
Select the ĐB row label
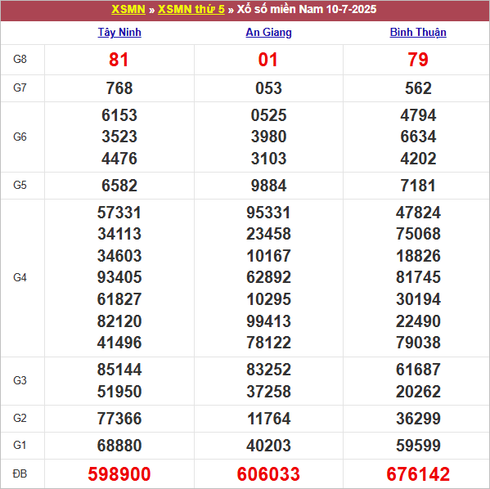20,473
